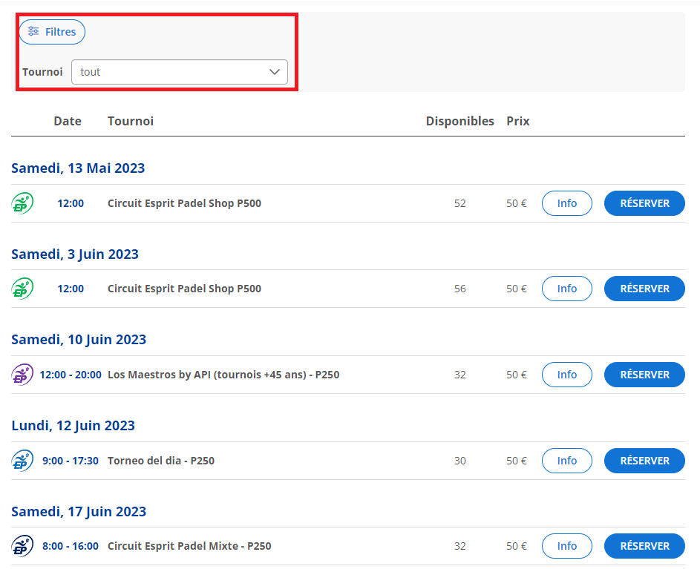Screen dimensions: 700x569
Task: Click the Samedi, 10 Juin 2023 heading
Action: (x=79, y=340)
